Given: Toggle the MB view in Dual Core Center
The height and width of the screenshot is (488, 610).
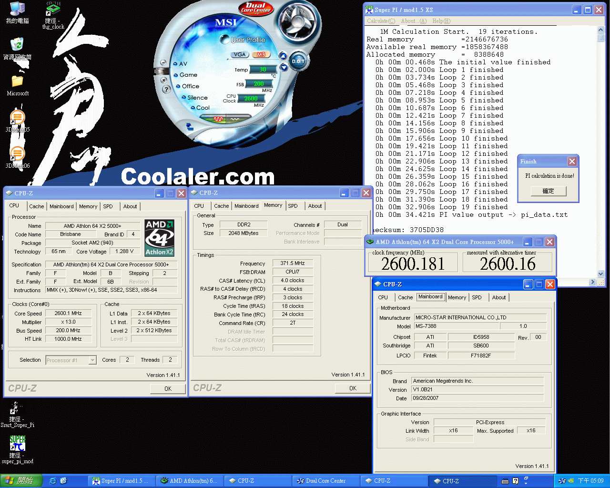Looking at the screenshot, I should click(x=261, y=54).
